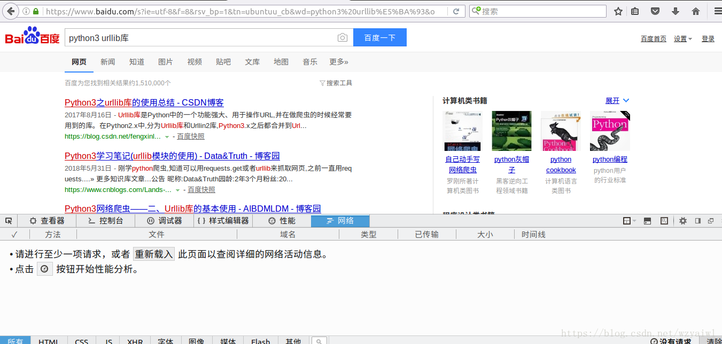This screenshot has height=344, width=722.
Task: Toggle the JS network filter
Action: (x=108, y=341)
